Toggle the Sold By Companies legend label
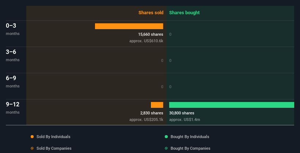The image size is (300, 153). pos(54,148)
